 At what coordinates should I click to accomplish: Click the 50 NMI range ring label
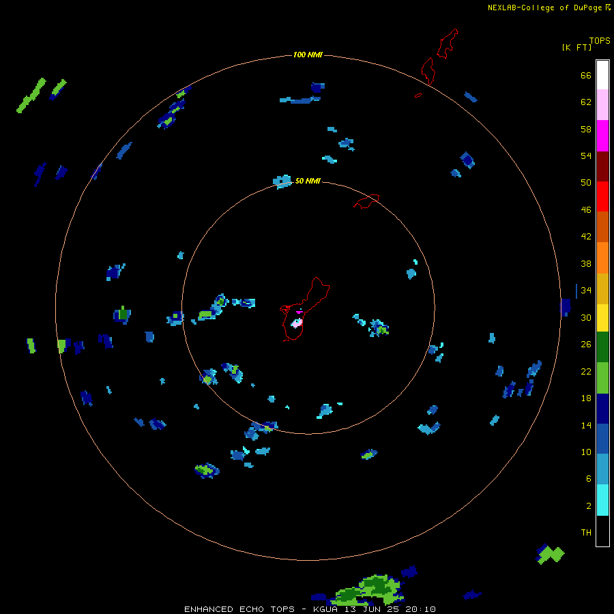coord(308,181)
